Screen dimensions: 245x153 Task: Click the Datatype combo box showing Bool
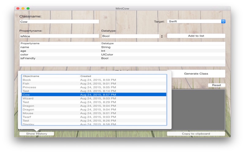pos(130,36)
